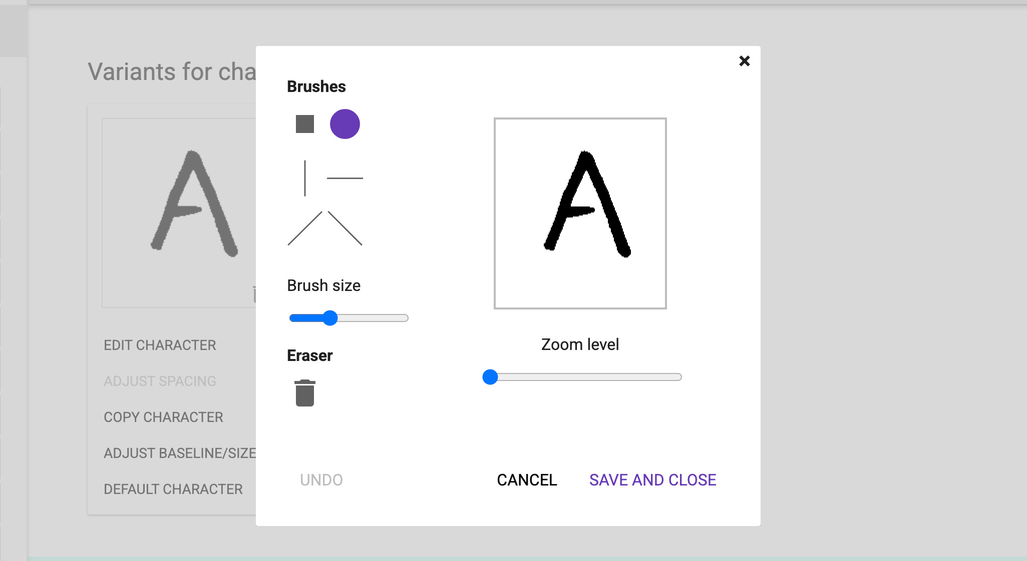The height and width of the screenshot is (561, 1027).
Task: Click COPY CHARACTER option
Action: click(163, 417)
